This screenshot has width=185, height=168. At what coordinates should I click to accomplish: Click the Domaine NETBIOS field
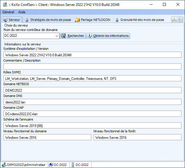92,90
